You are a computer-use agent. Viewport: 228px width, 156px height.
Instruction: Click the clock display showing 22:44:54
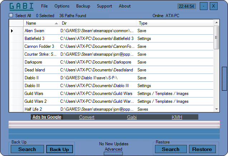click(x=186, y=6)
